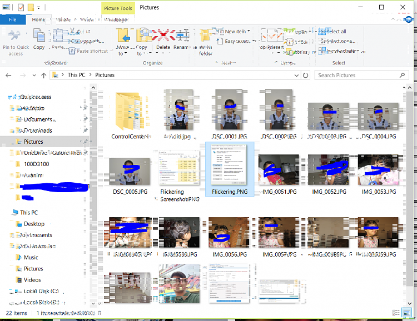The height and width of the screenshot is (321, 417).
Task: Click the Pin to Quick access icon
Action: [x=14, y=35]
